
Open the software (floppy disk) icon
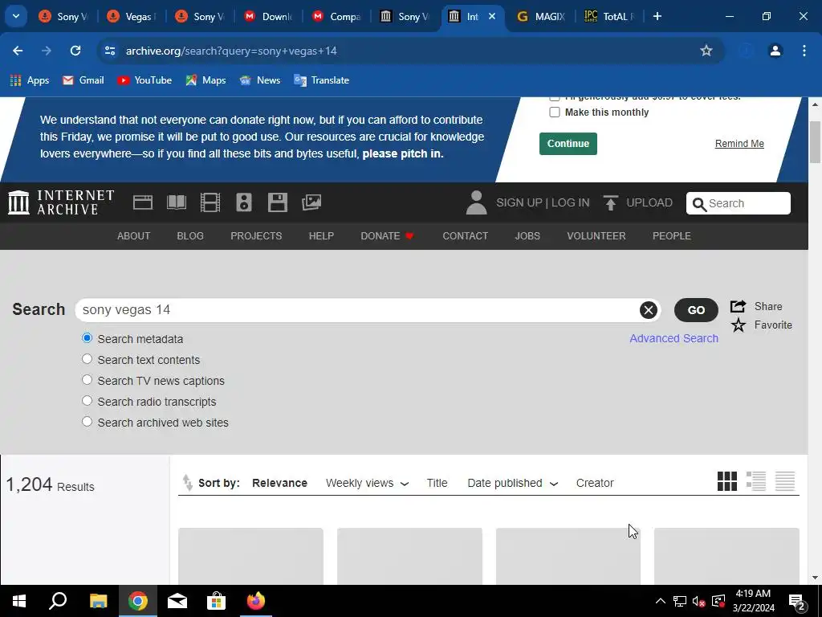point(277,202)
